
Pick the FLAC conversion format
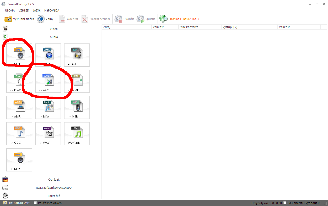[x=19, y=81]
